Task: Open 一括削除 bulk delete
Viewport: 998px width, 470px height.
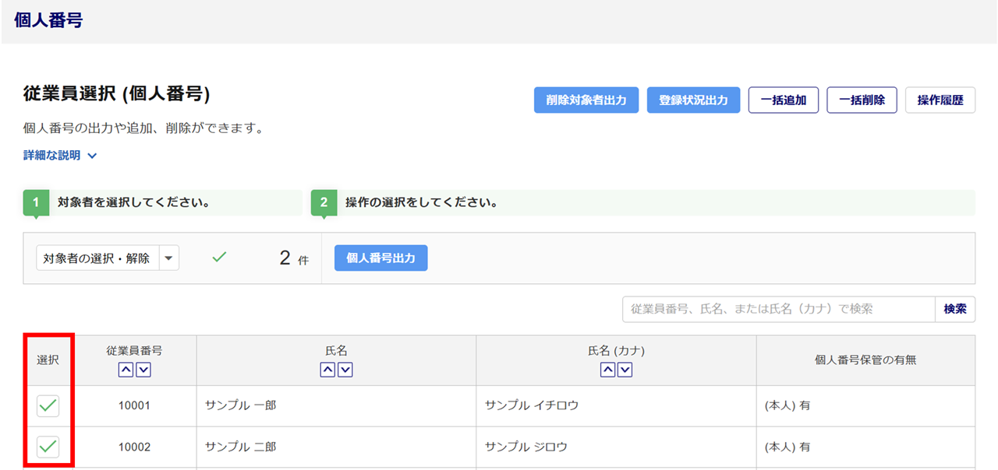Action: [x=862, y=100]
